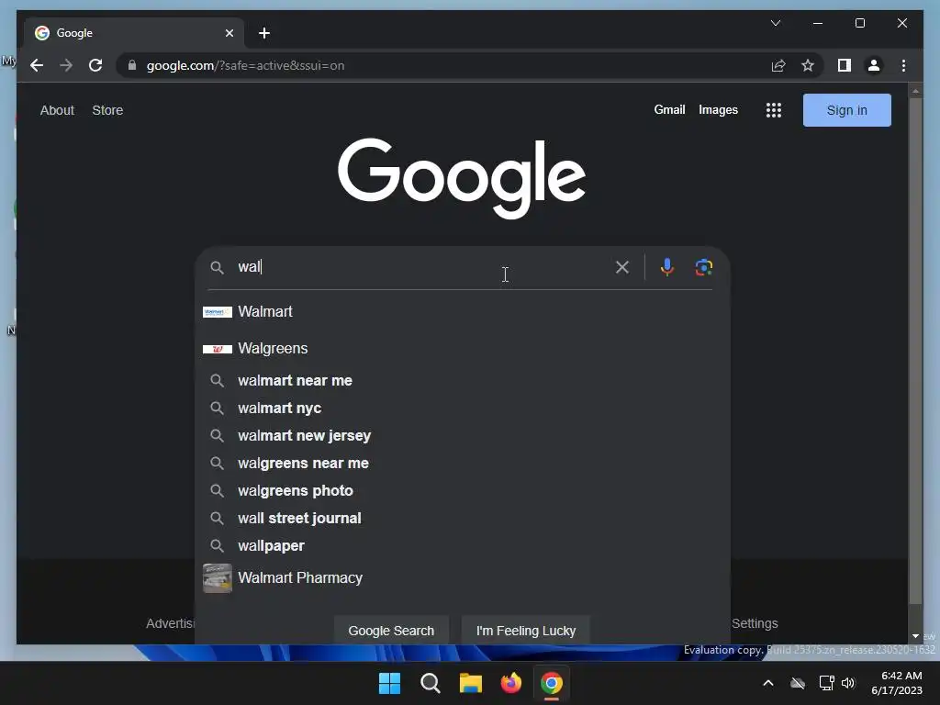Open Settings in the page footer
The width and height of the screenshot is (940, 705).
coord(755,623)
